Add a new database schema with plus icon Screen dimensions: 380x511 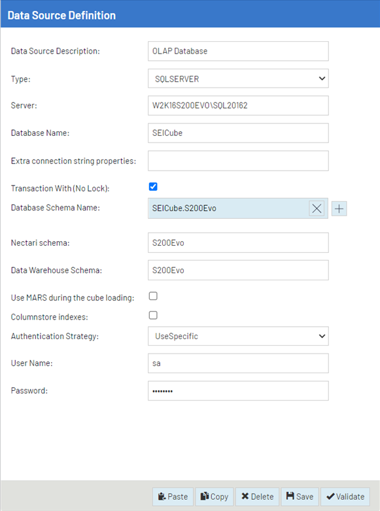339,208
